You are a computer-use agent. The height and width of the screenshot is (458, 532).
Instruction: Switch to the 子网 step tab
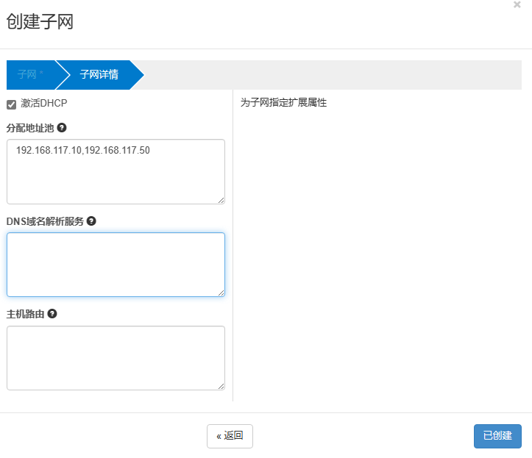click(x=30, y=75)
